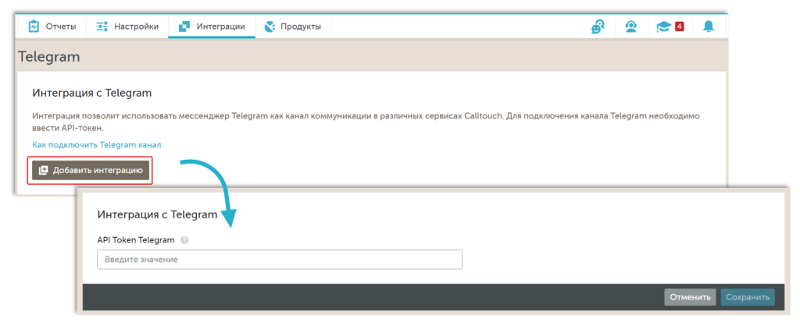
Task: Open the graduation cap training icon
Action: tap(662, 27)
